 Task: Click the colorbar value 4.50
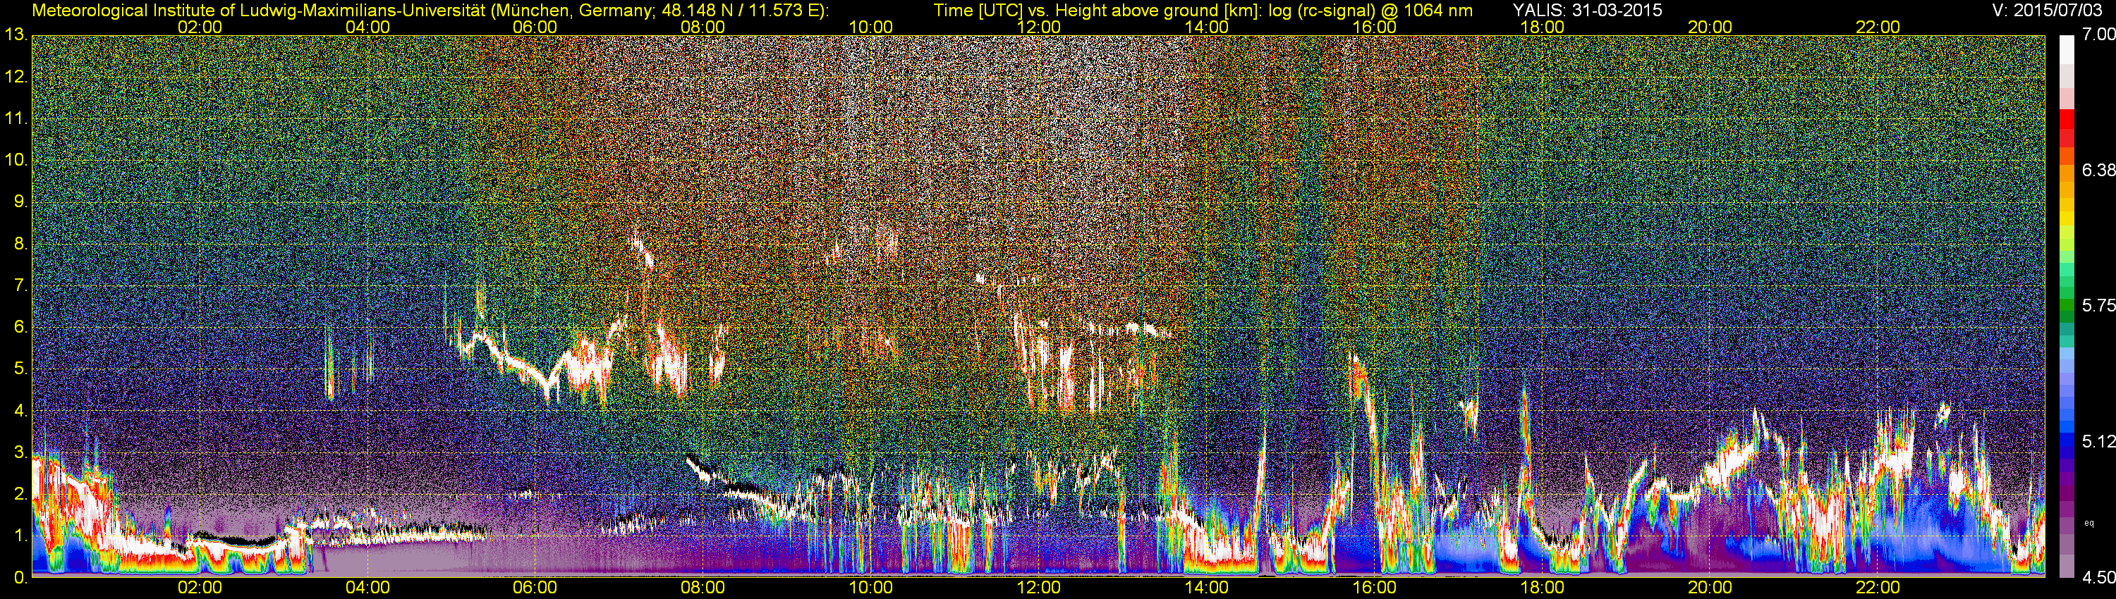tap(2098, 578)
